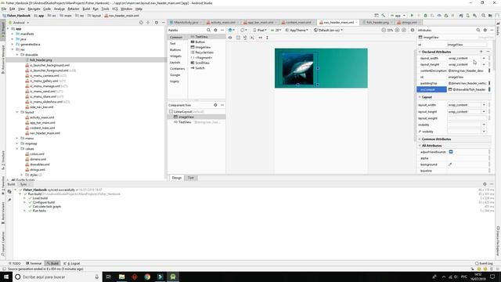Screen dimensions: 501x282
Task: Open nav_header_main.xml in layout folder
Action: coord(45,133)
